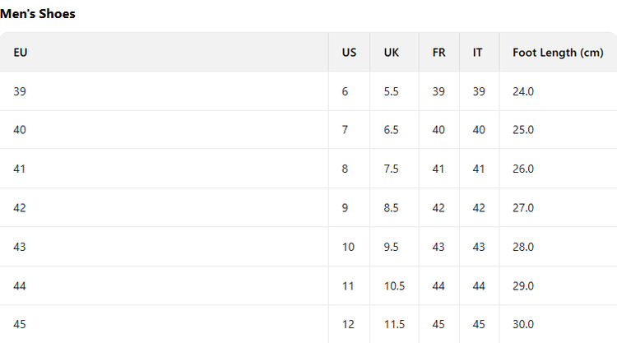Viewport: 617px width, 343px height.
Task: Click the FR column header
Action: (x=438, y=53)
